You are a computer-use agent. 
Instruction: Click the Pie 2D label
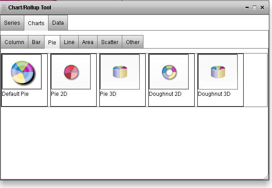(x=59, y=94)
